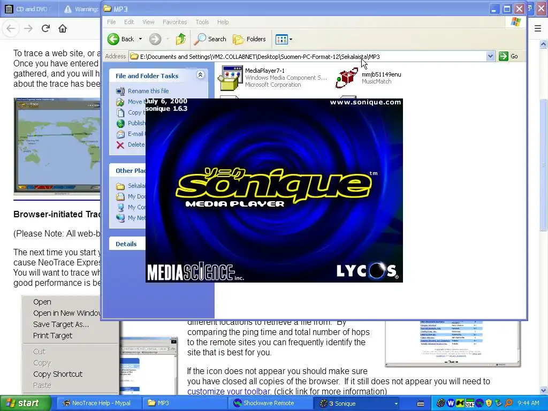The width and height of the screenshot is (548, 411).
Task: Select the MediaPlayer7-1 installer file icon
Action: point(230,78)
